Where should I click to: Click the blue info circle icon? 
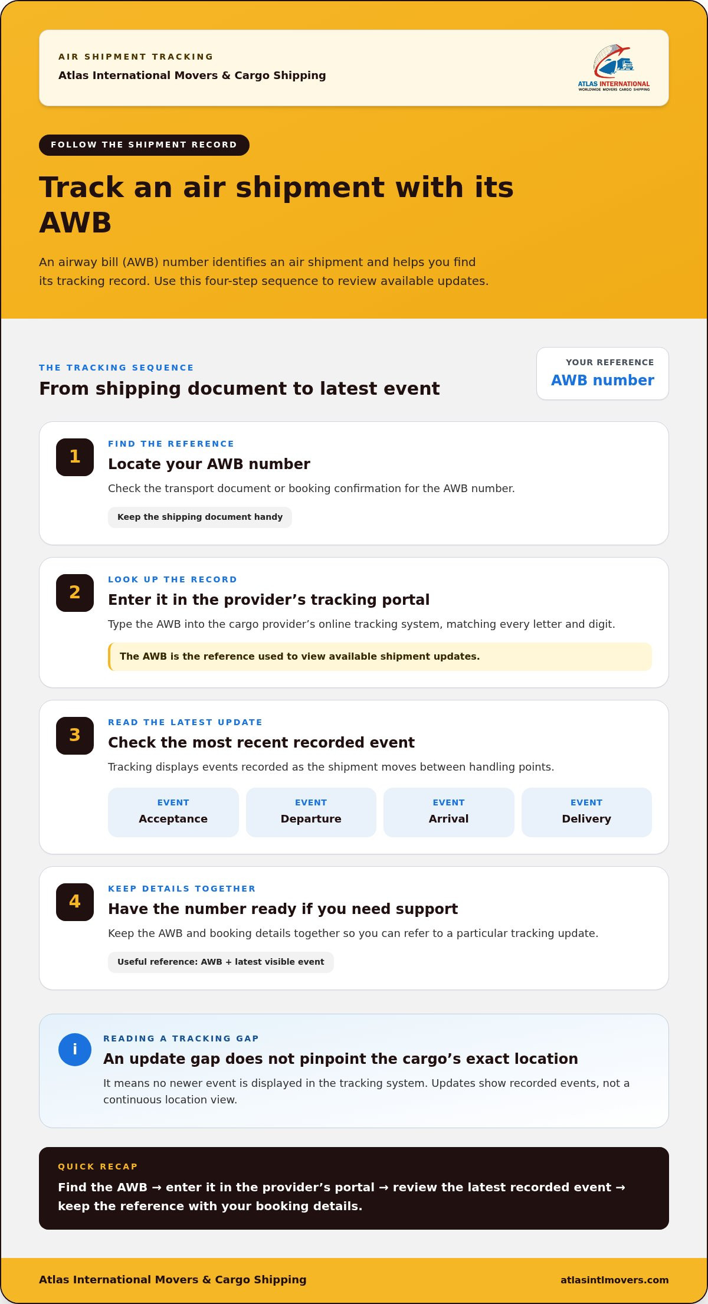coord(75,1050)
